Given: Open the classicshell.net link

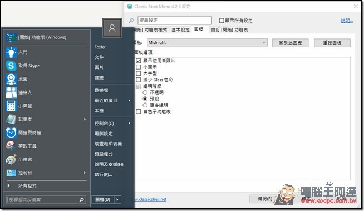Looking at the screenshot, I should click(x=150, y=199).
